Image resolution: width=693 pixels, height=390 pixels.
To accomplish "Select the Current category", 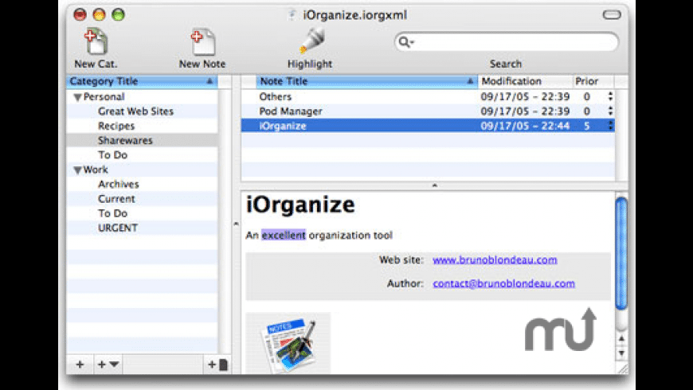I will [x=116, y=199].
